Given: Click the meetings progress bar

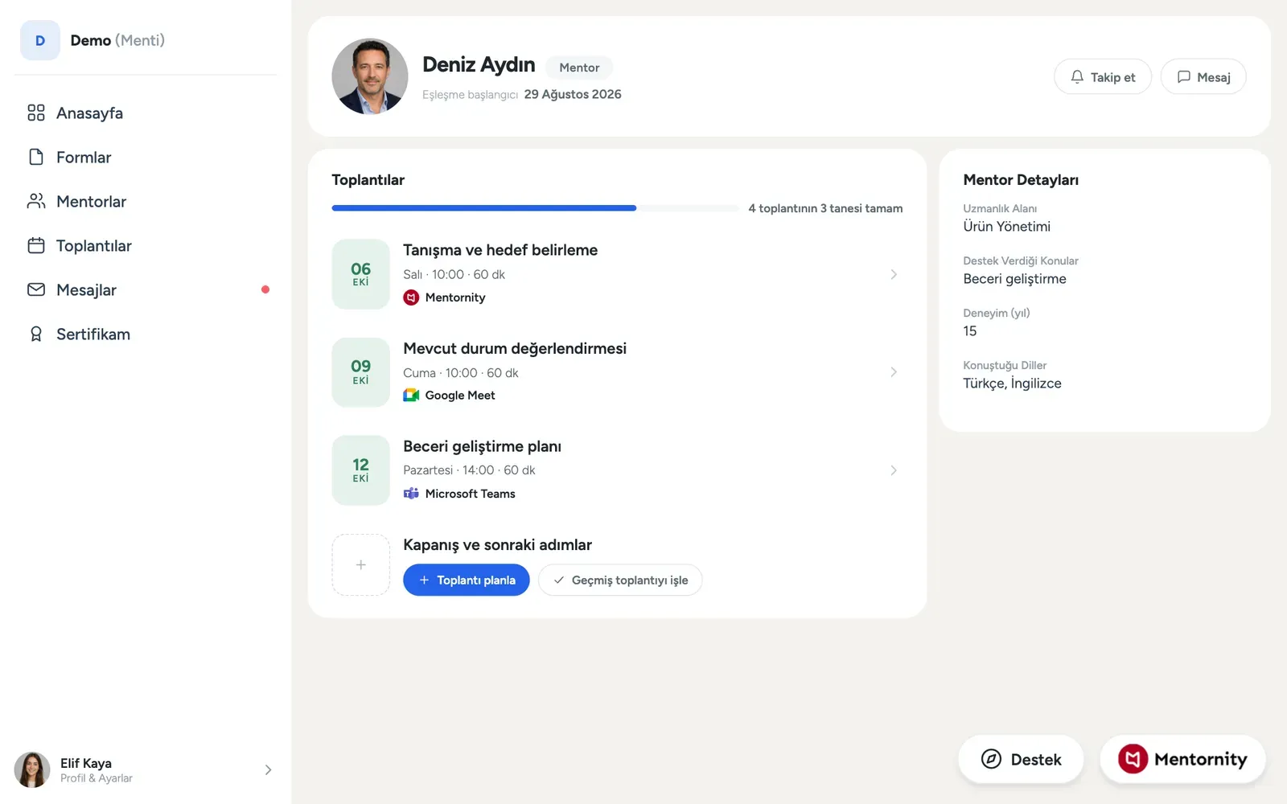Looking at the screenshot, I should [535, 208].
